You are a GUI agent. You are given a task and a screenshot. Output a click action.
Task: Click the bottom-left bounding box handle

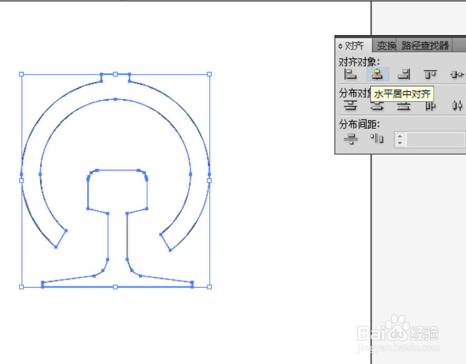tap(21, 287)
